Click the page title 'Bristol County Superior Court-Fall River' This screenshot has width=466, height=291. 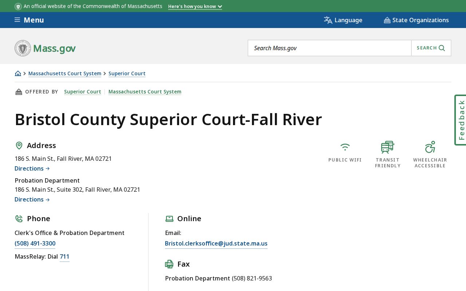coord(168,119)
